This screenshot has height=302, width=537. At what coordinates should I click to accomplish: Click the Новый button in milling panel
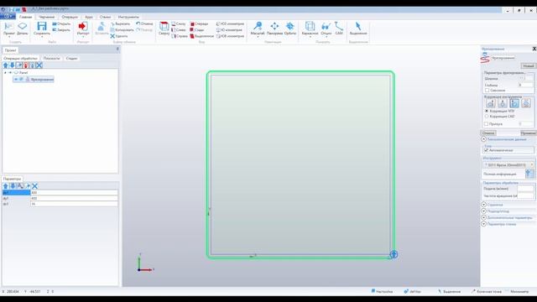click(x=528, y=65)
